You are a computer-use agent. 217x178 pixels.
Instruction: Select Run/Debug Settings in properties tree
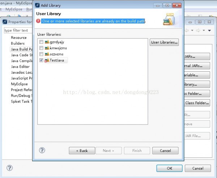point(22,96)
